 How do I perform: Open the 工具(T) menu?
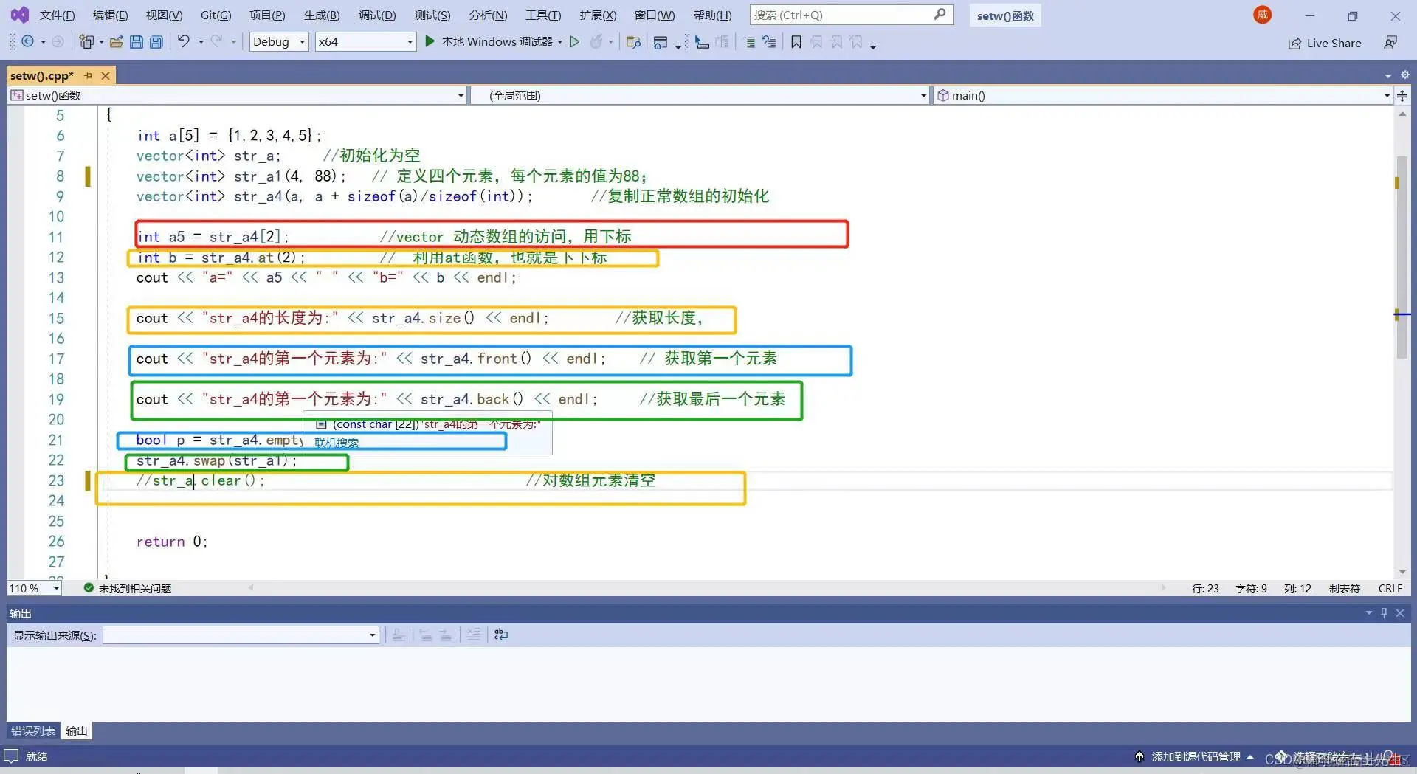(543, 15)
